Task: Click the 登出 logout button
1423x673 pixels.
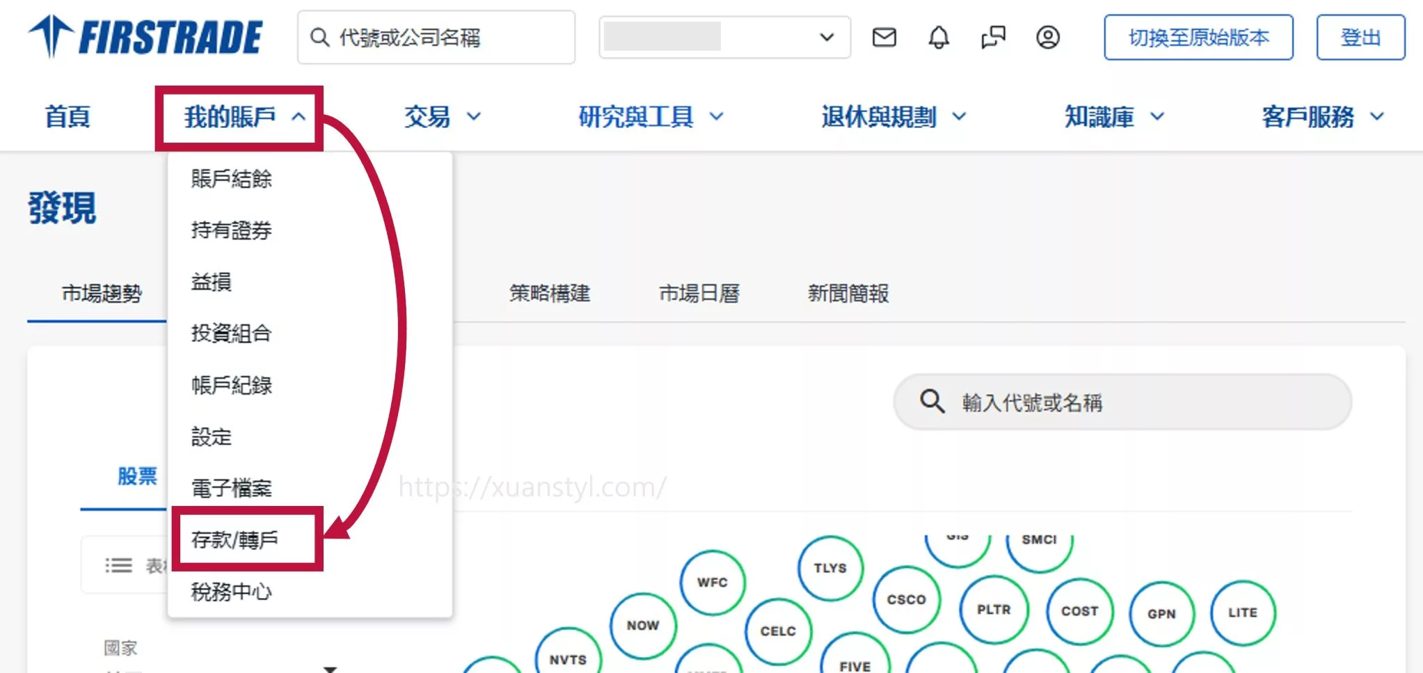Action: pyautogui.click(x=1360, y=37)
